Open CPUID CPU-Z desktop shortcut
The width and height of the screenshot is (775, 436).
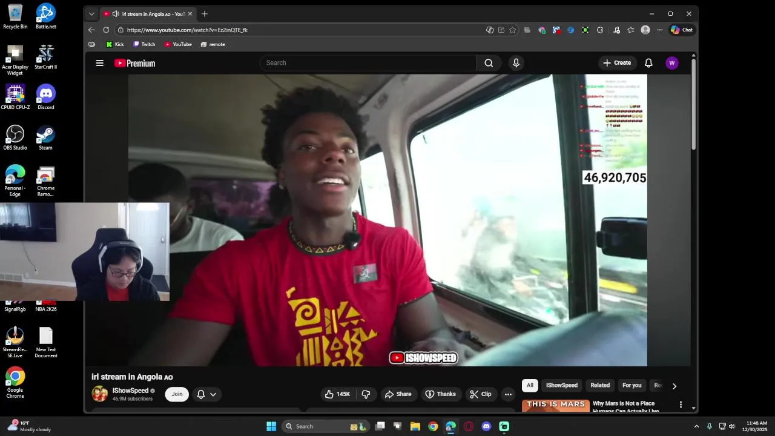point(15,97)
